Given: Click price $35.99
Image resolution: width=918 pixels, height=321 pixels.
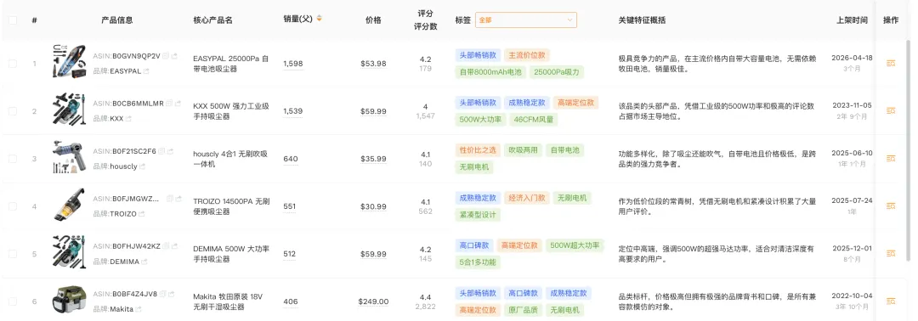Looking at the screenshot, I should [373, 159].
